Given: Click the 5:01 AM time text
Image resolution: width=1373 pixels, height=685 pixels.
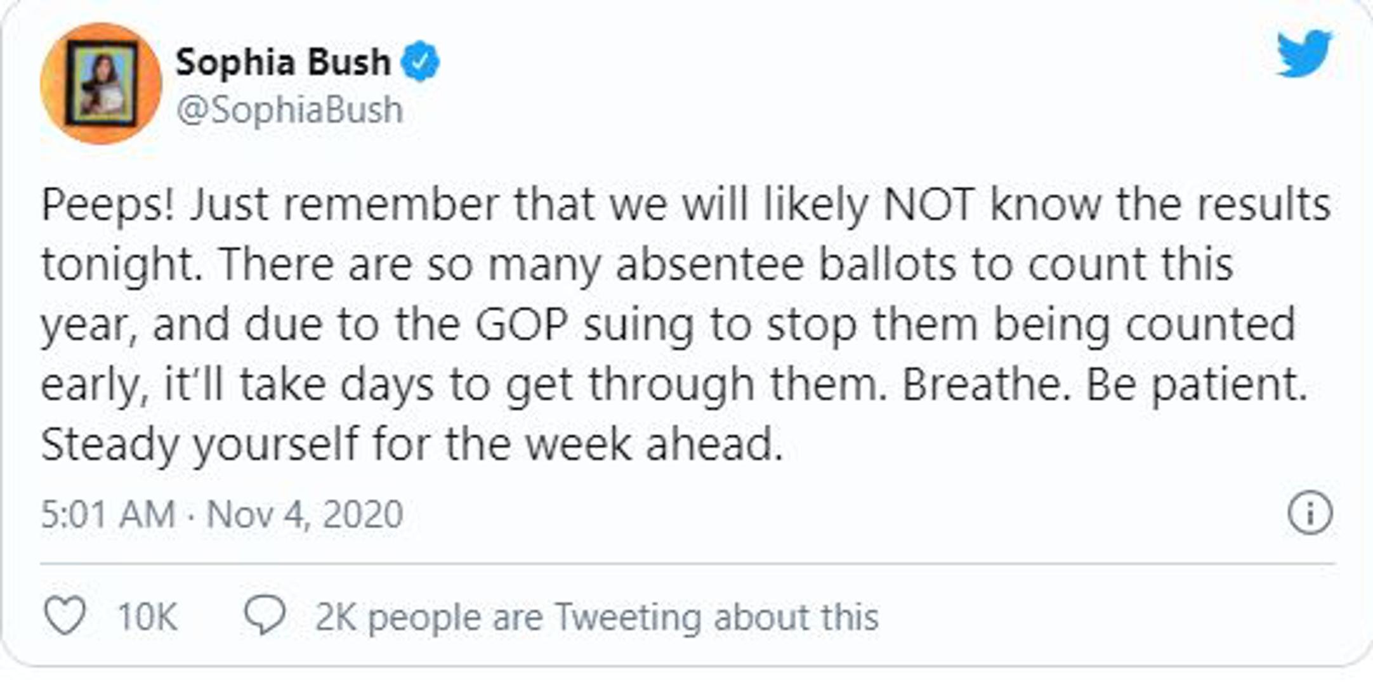Looking at the screenshot, I should coord(108,514).
